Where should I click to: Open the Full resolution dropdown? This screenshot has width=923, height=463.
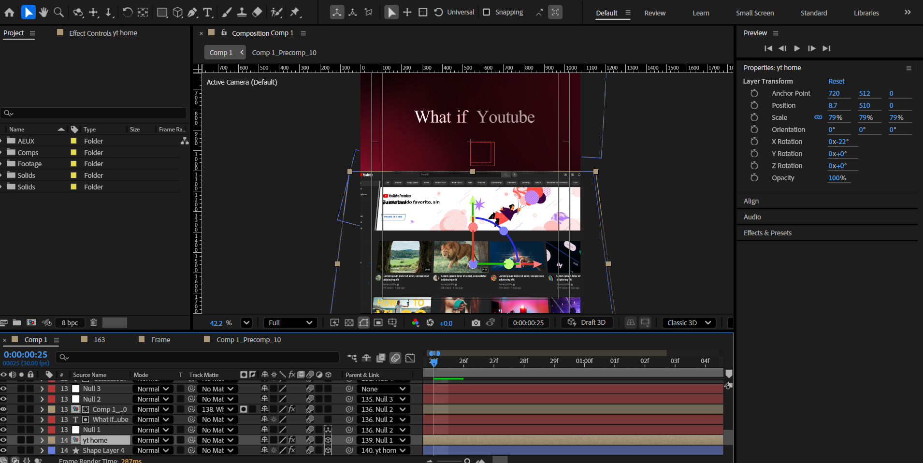[x=290, y=323]
